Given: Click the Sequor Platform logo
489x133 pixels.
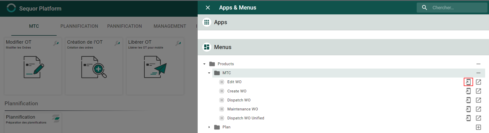Looking at the screenshot, I should click(x=11, y=8).
